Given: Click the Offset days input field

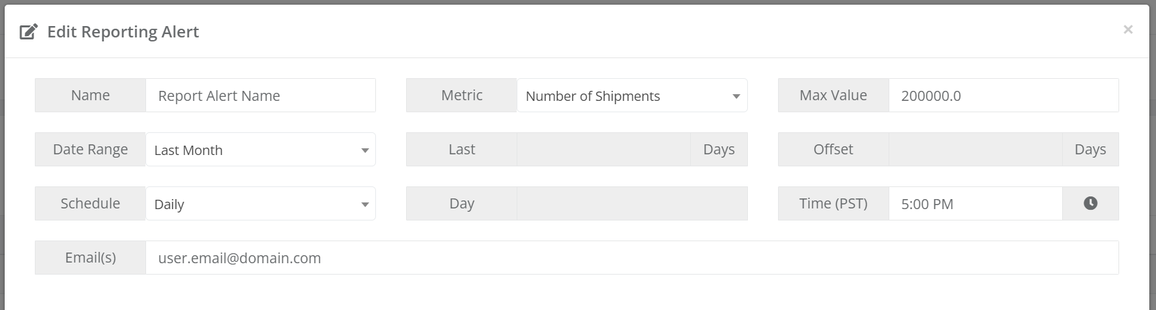Looking at the screenshot, I should [976, 150].
